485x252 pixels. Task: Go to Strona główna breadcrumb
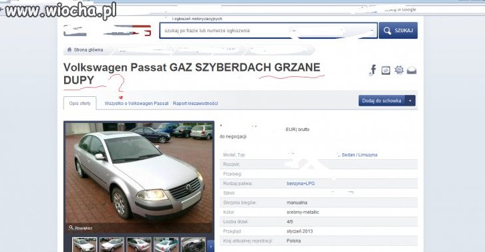pyautogui.click(x=88, y=50)
